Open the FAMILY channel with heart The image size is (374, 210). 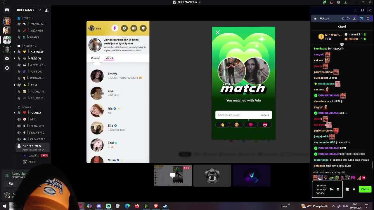point(33,113)
